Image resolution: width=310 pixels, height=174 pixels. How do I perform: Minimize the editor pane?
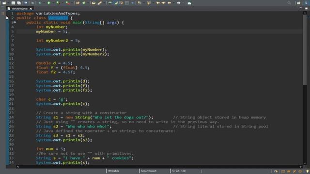pyautogui.click(x=301, y=8)
